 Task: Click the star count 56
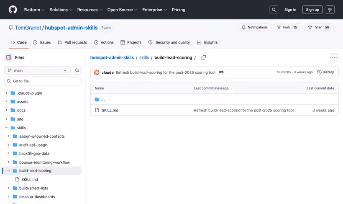click(327, 27)
